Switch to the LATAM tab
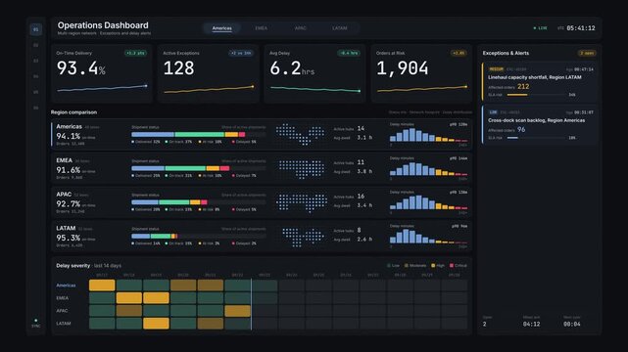Viewport: 628px width, 352px height. (340, 28)
